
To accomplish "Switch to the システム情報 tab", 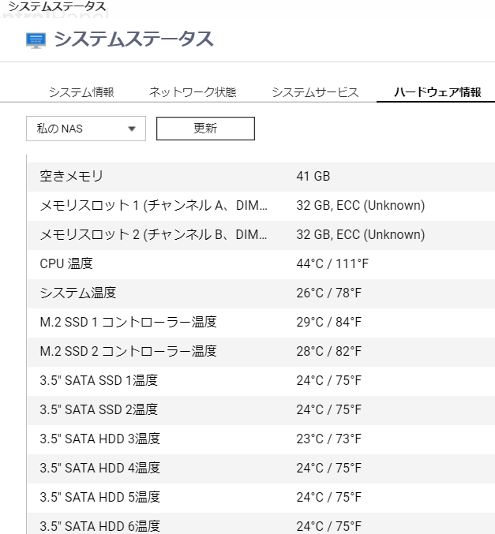I will pos(81,92).
